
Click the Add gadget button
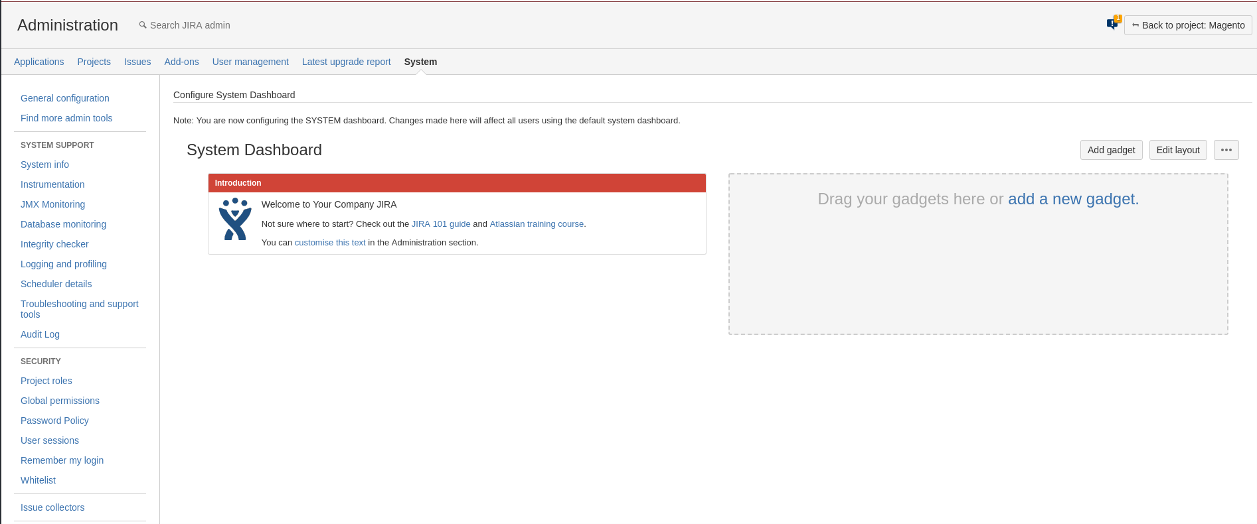[1111, 150]
